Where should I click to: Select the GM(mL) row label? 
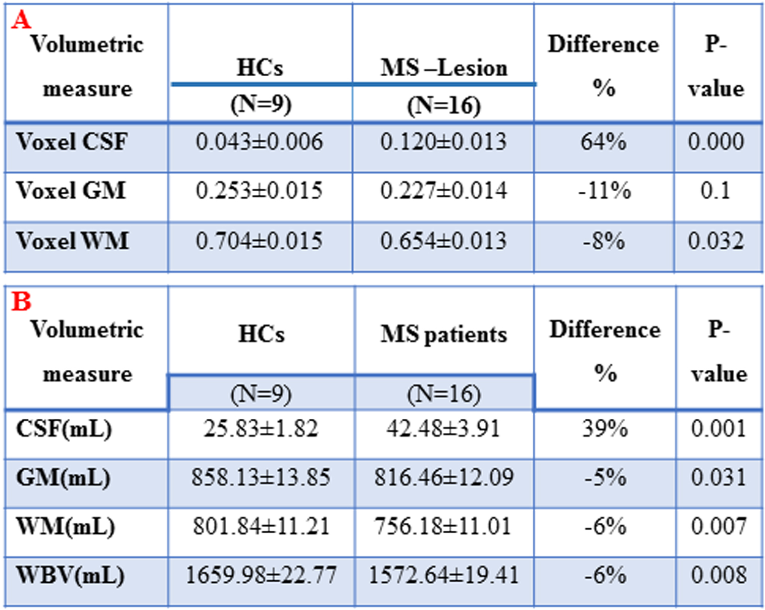[63, 478]
